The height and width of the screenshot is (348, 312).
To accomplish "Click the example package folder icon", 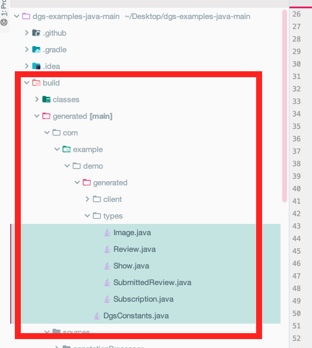I will (67, 150).
